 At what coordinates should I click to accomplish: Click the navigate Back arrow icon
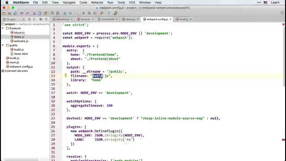click(64, 13)
